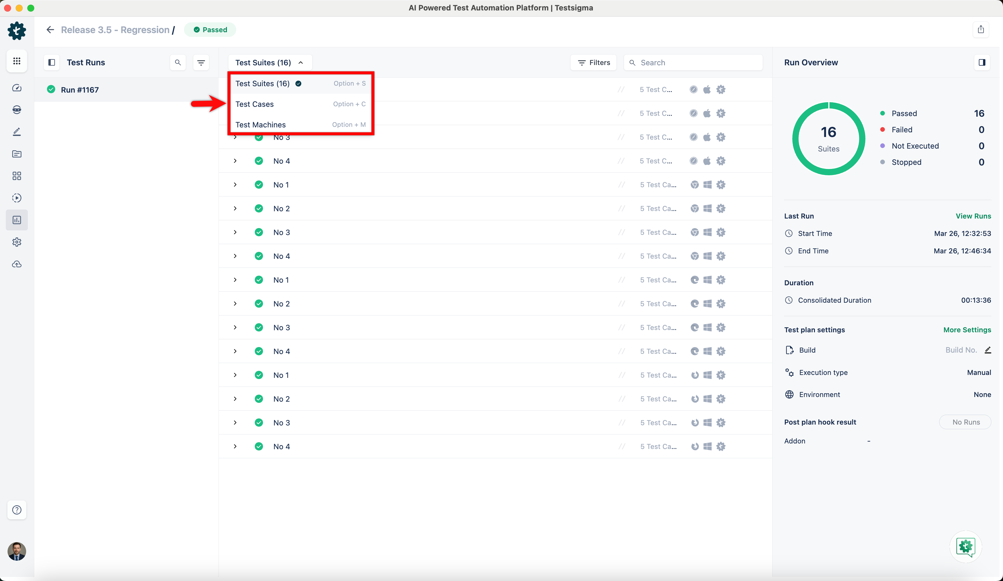Open the dashboard gauge icon in sidebar
1003x581 pixels.
click(x=17, y=88)
